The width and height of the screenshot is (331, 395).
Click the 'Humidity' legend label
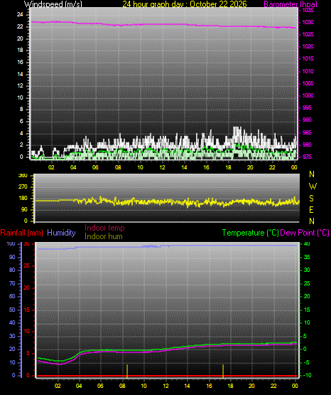[x=61, y=233]
